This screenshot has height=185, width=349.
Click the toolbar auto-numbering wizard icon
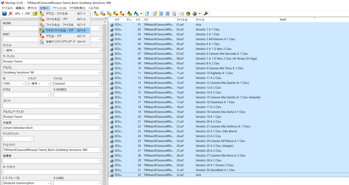point(174,14)
